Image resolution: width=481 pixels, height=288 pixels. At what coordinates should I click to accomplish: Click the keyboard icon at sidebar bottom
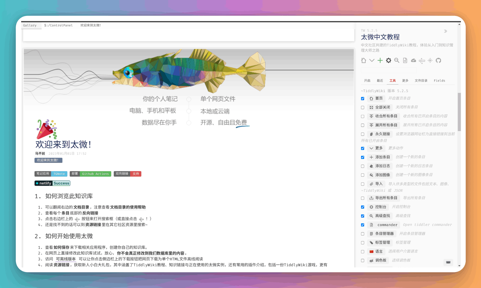pyautogui.click(x=448, y=262)
